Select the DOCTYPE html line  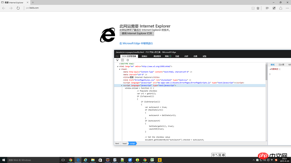[x=127, y=64]
